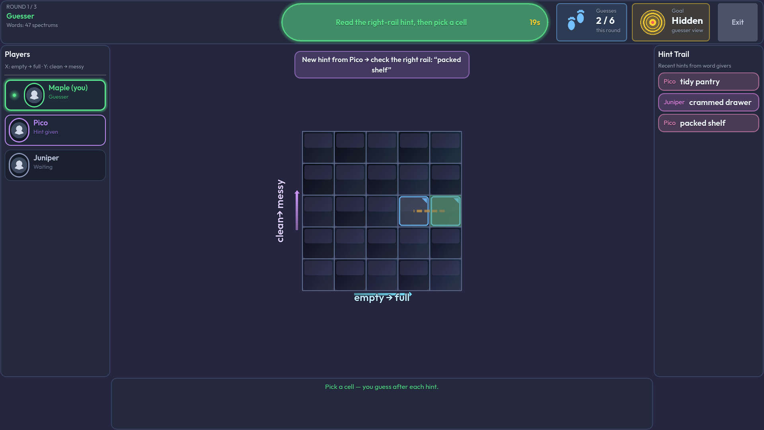Viewport: 764px width, 430px height.
Task: Select the Juniper player card
Action: coord(55,165)
